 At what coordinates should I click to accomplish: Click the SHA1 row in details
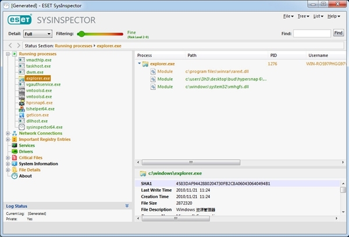click(x=237, y=183)
